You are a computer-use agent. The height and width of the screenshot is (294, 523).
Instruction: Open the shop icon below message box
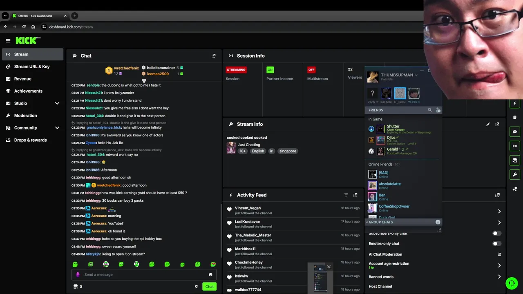(x=75, y=287)
